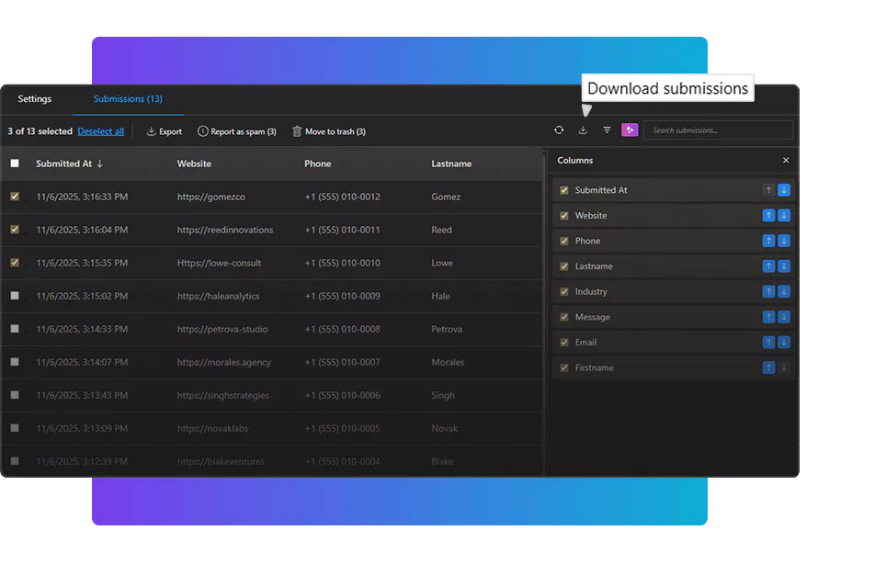The image size is (875, 564).
Task: Click the download submissions icon
Action: click(583, 130)
